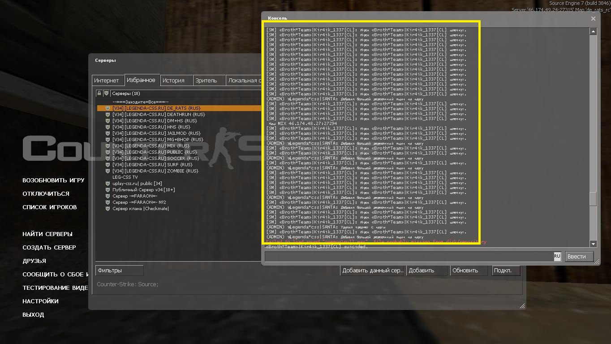Focus the console command input field
Image resolution: width=611 pixels, height=344 pixels.
[x=409, y=256]
